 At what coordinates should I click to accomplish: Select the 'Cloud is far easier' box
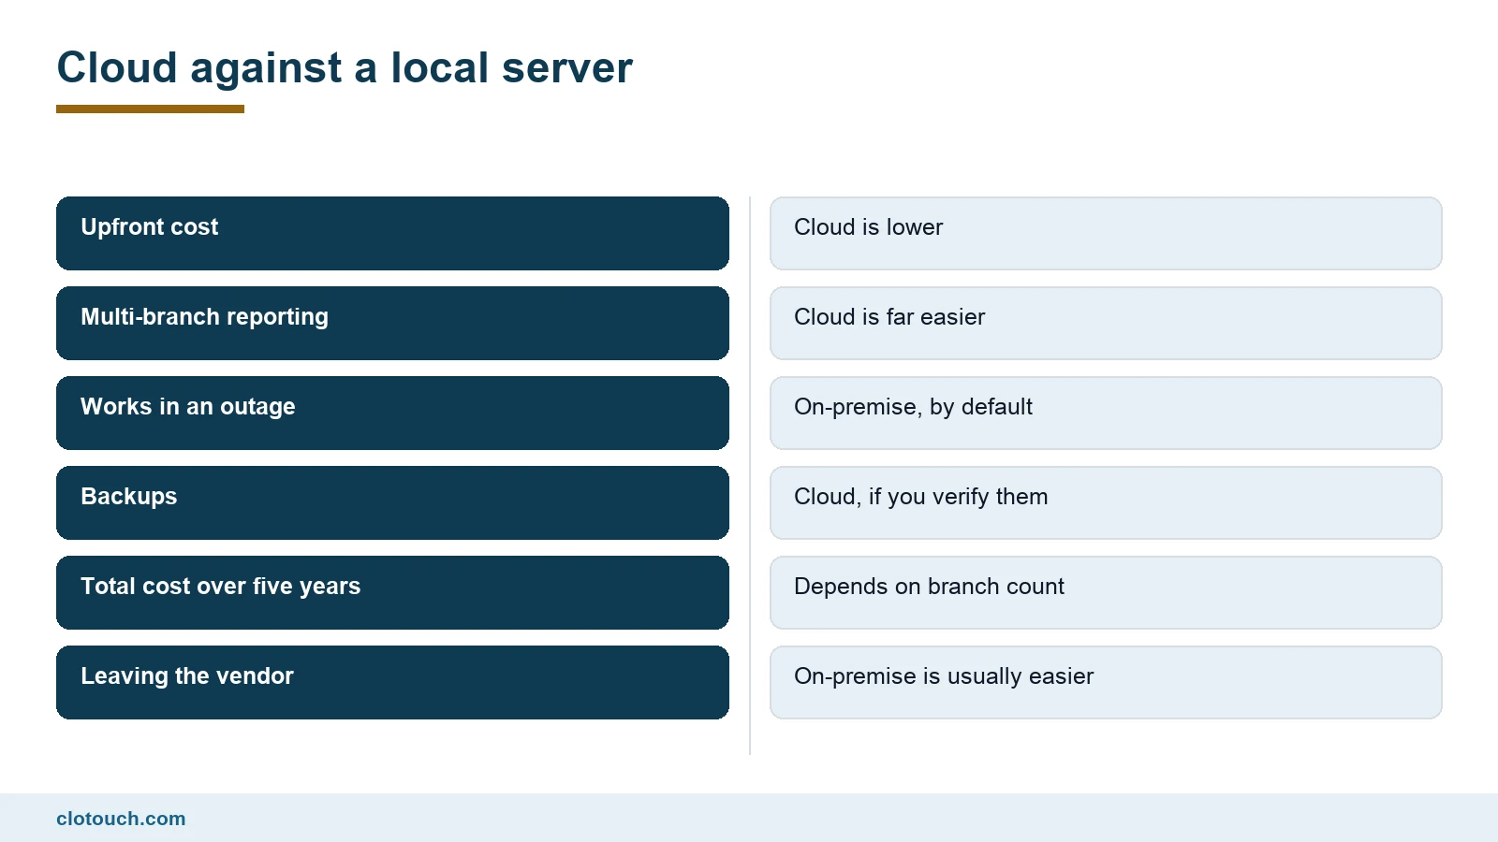[1106, 323]
